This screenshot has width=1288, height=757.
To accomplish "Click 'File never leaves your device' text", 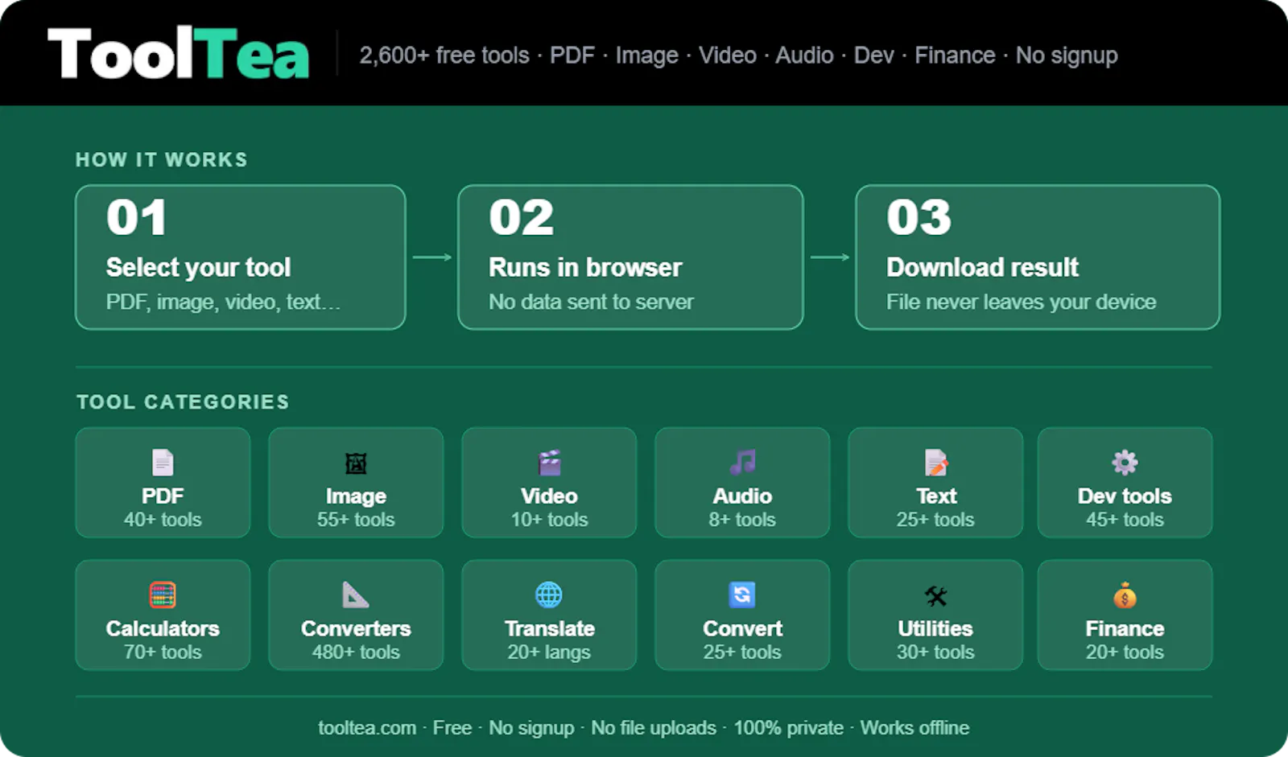I will click(1021, 302).
